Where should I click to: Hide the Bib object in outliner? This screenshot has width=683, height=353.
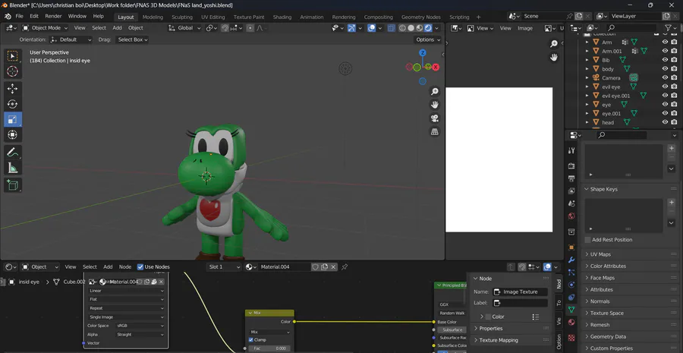pyautogui.click(x=665, y=60)
